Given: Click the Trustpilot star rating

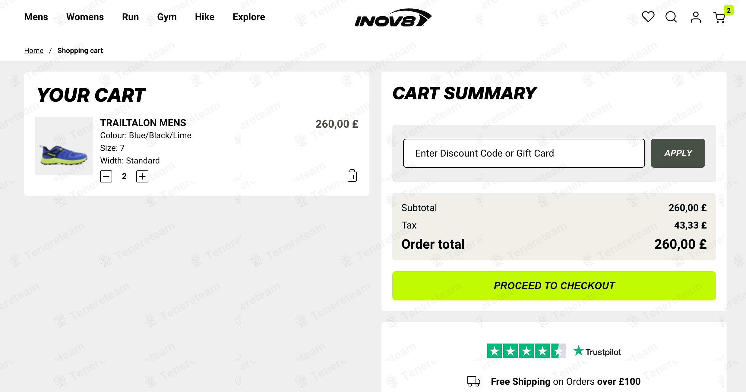Looking at the screenshot, I should pos(526,351).
